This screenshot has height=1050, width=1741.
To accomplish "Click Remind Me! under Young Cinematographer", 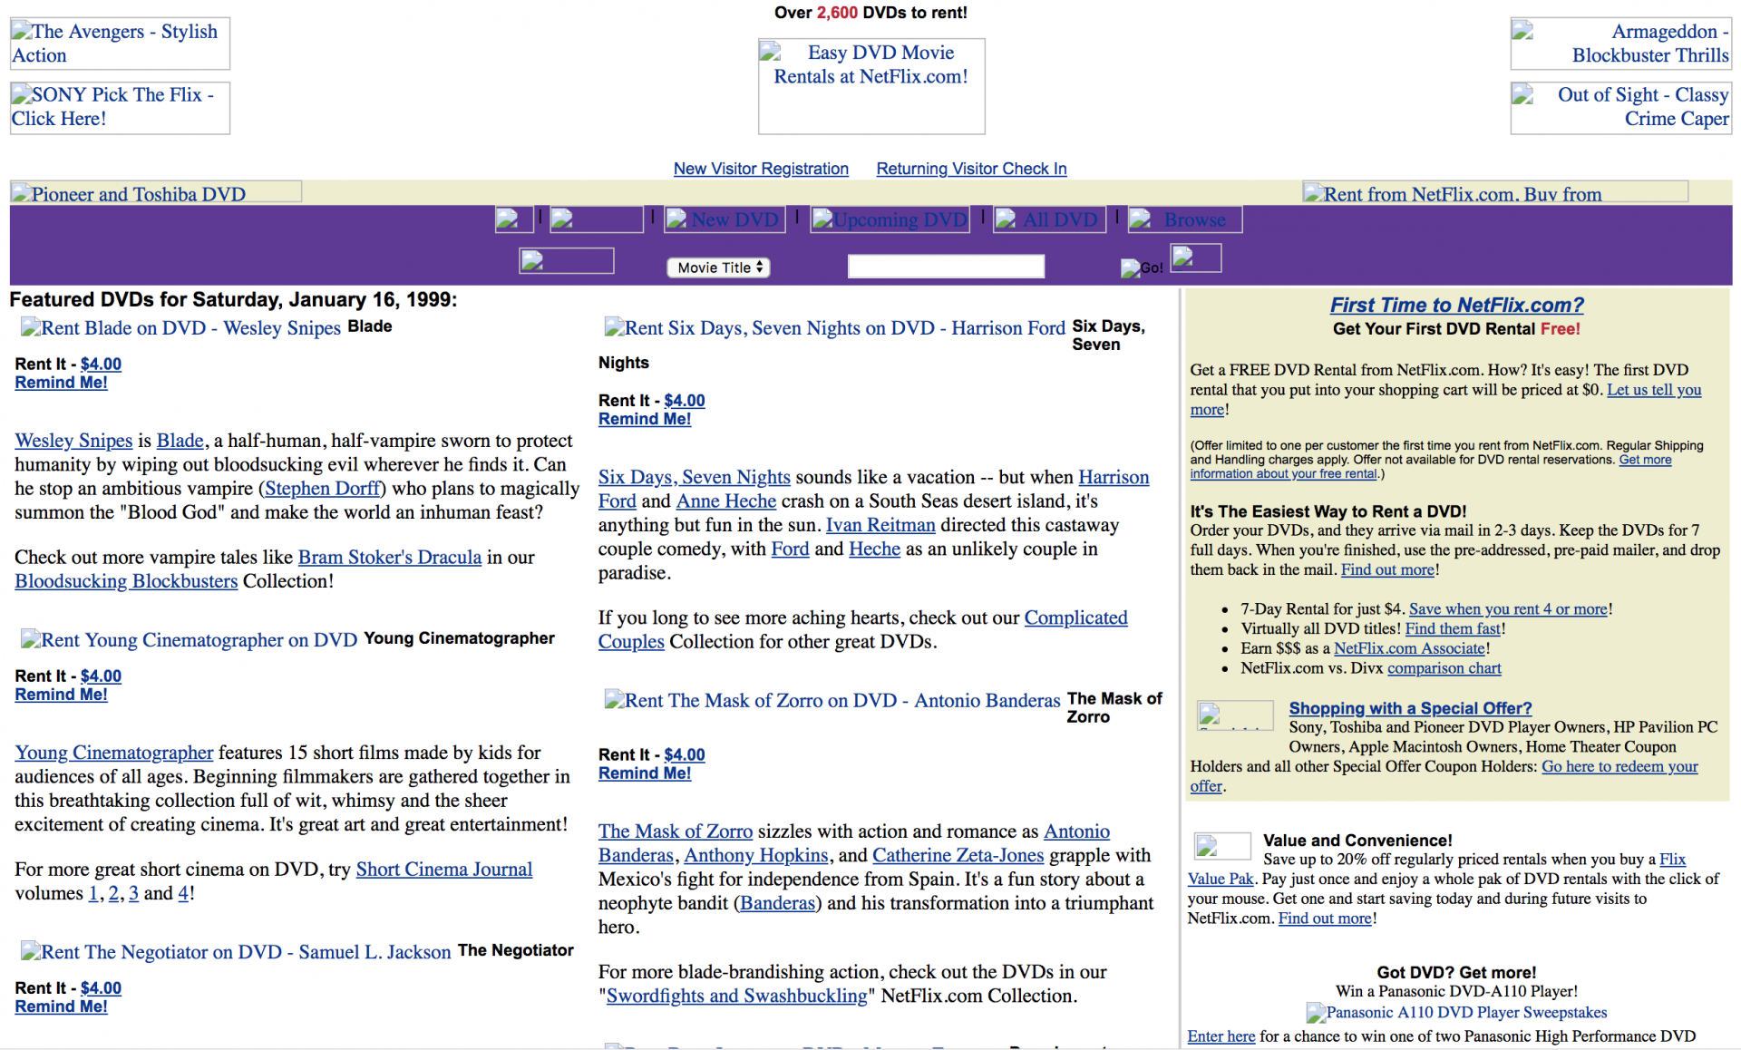I will click(61, 695).
